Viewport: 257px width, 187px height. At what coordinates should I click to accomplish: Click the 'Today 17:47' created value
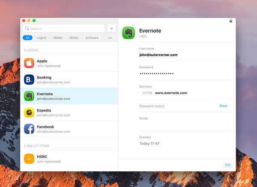(149, 143)
